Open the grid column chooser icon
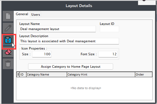This screenshot has height=104, width=157. (x=18, y=74)
